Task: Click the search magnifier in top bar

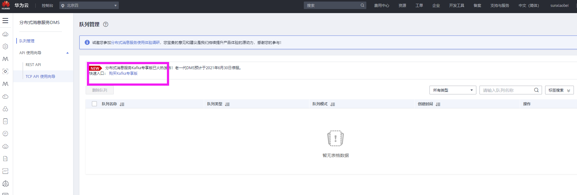Action: pyautogui.click(x=362, y=5)
